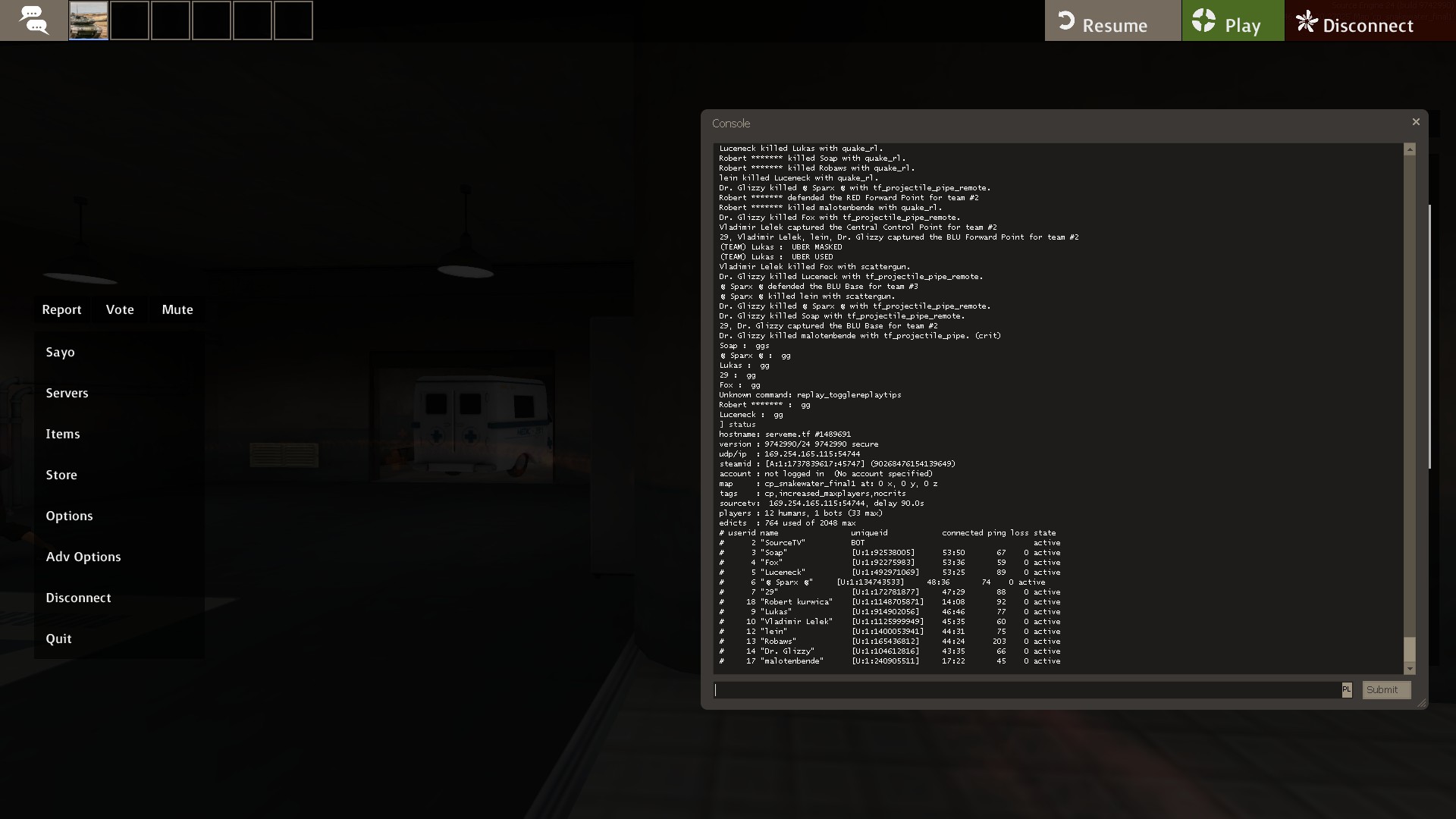Open the Vote tab

tap(120, 309)
